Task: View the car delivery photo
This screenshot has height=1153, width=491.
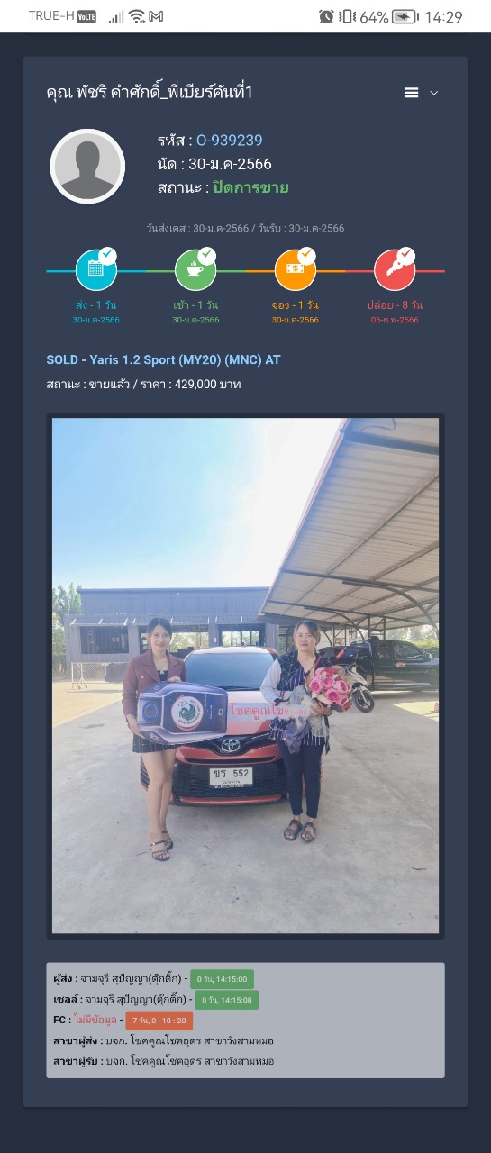Action: pyautogui.click(x=245, y=676)
